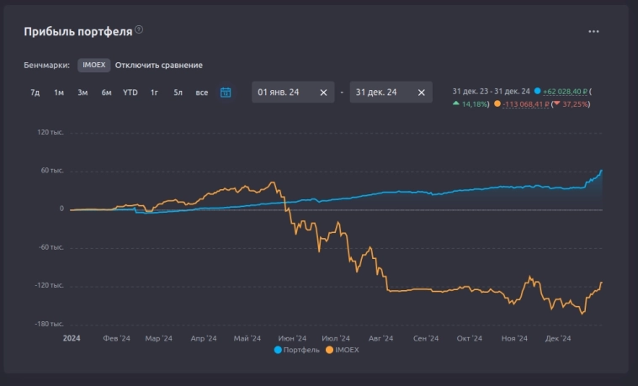Select the IMOEX benchmark chip
The width and height of the screenshot is (638, 386).
pyautogui.click(x=93, y=65)
